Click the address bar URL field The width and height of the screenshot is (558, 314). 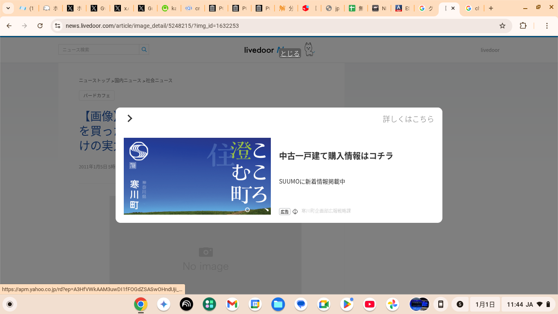tap(278, 26)
